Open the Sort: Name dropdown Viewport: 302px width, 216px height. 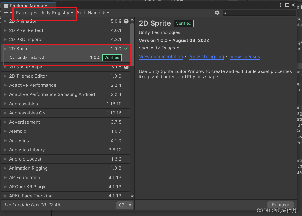tap(93, 13)
